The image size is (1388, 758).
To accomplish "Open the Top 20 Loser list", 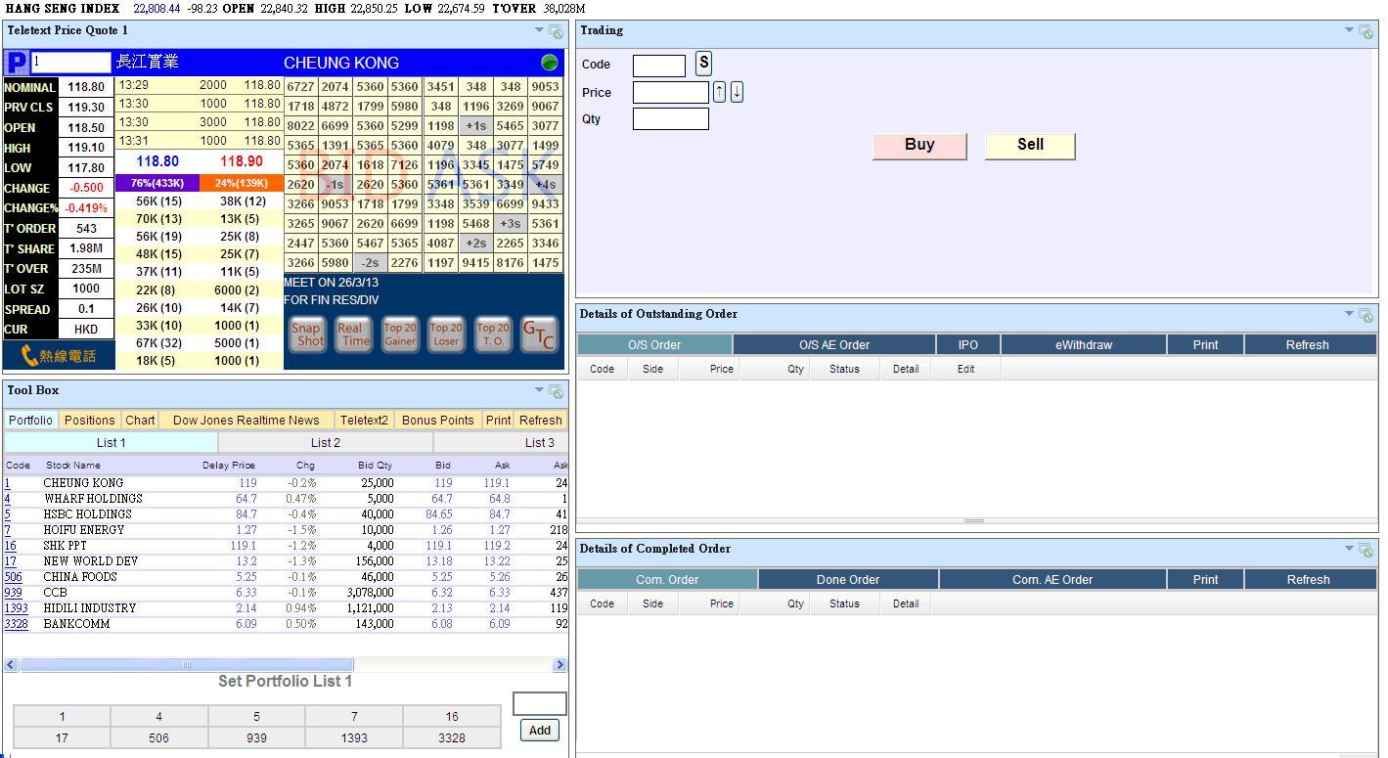I will point(446,334).
